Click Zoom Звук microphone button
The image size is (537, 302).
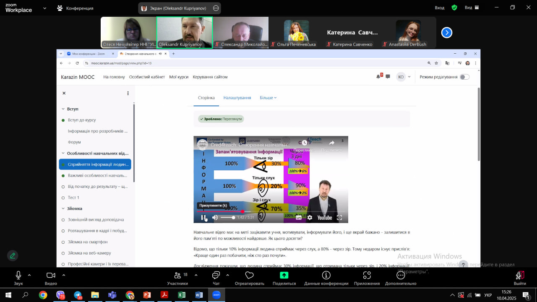pos(18,278)
